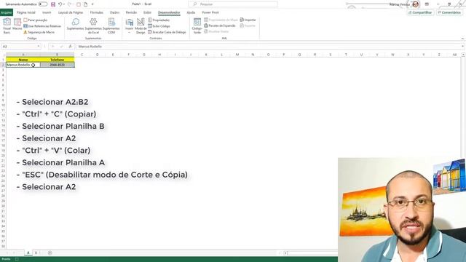Image resolution: width=466 pixels, height=262 pixels.
Task: Open the Macros dialog
Action: [17, 24]
